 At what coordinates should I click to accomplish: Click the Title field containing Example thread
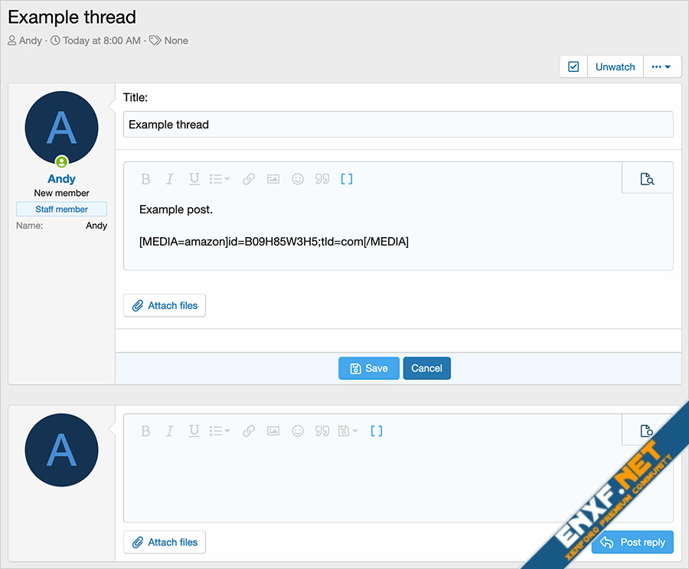(x=398, y=125)
